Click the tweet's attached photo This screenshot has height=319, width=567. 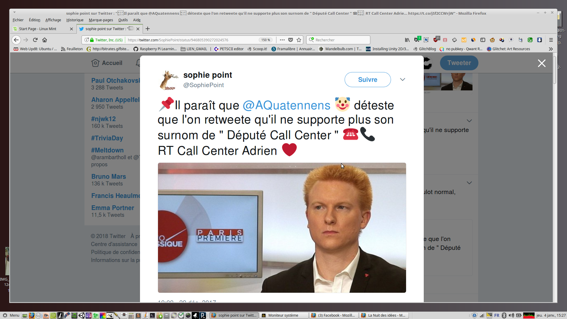[x=282, y=227]
